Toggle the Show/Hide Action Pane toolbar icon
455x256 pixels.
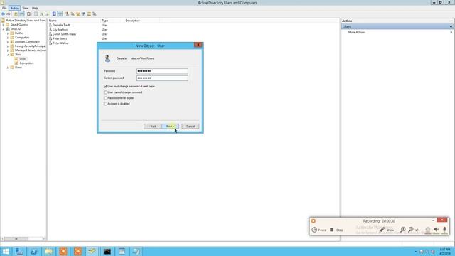[x=60, y=14]
